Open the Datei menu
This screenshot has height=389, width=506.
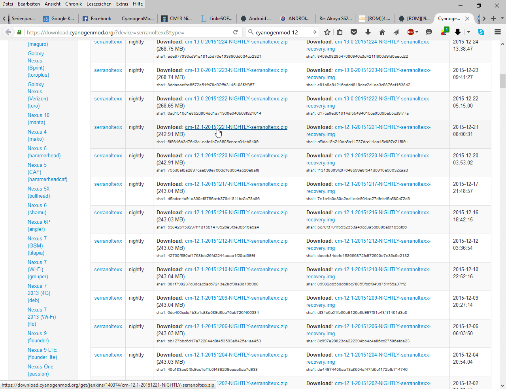(8, 4)
